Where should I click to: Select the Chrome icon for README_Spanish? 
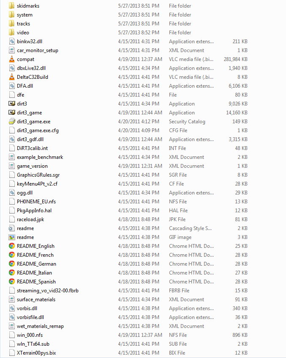coord(12,281)
